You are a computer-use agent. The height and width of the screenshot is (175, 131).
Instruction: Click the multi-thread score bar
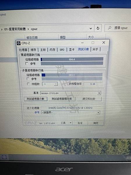click(x=72, y=75)
